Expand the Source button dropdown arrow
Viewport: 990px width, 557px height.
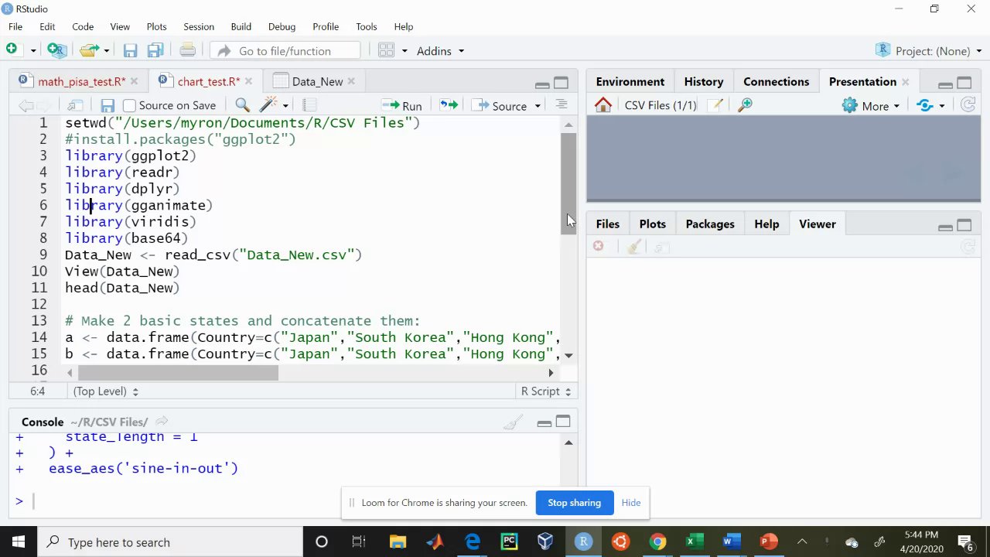538,106
